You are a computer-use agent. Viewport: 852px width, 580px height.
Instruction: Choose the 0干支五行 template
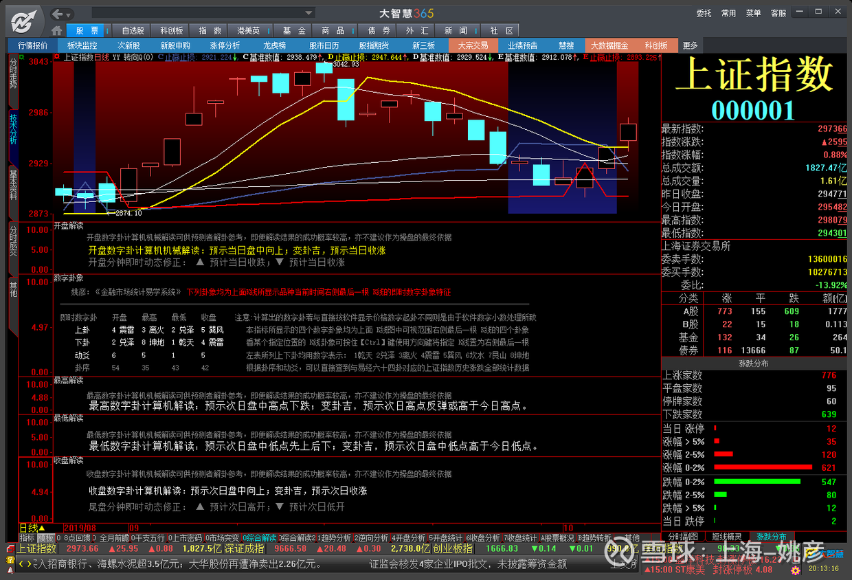(x=148, y=538)
